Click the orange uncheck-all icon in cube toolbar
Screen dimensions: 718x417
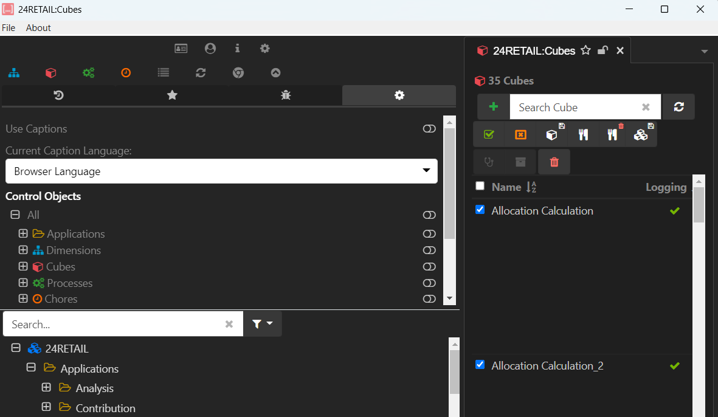coord(520,134)
